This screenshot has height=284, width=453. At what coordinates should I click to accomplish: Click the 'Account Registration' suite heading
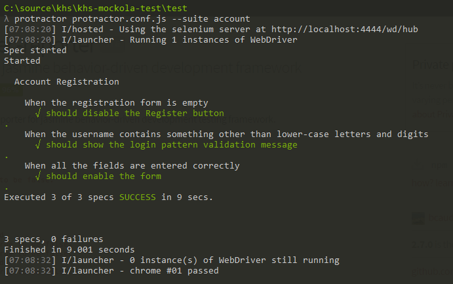pos(67,82)
